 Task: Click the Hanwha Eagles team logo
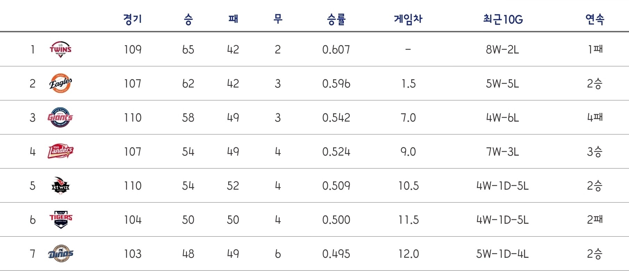click(x=60, y=83)
